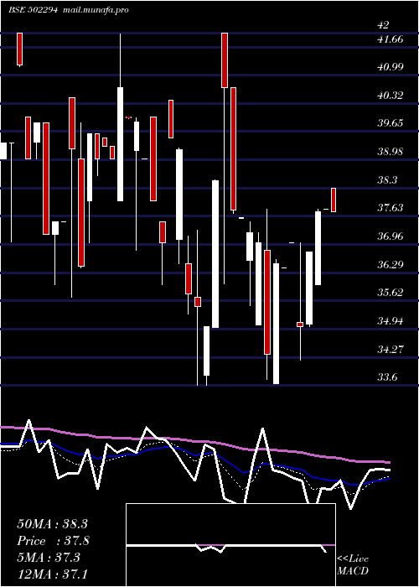Viewport: 419px width, 587px height.
Task: Select the 38.3 price axis label
Action: (x=387, y=179)
